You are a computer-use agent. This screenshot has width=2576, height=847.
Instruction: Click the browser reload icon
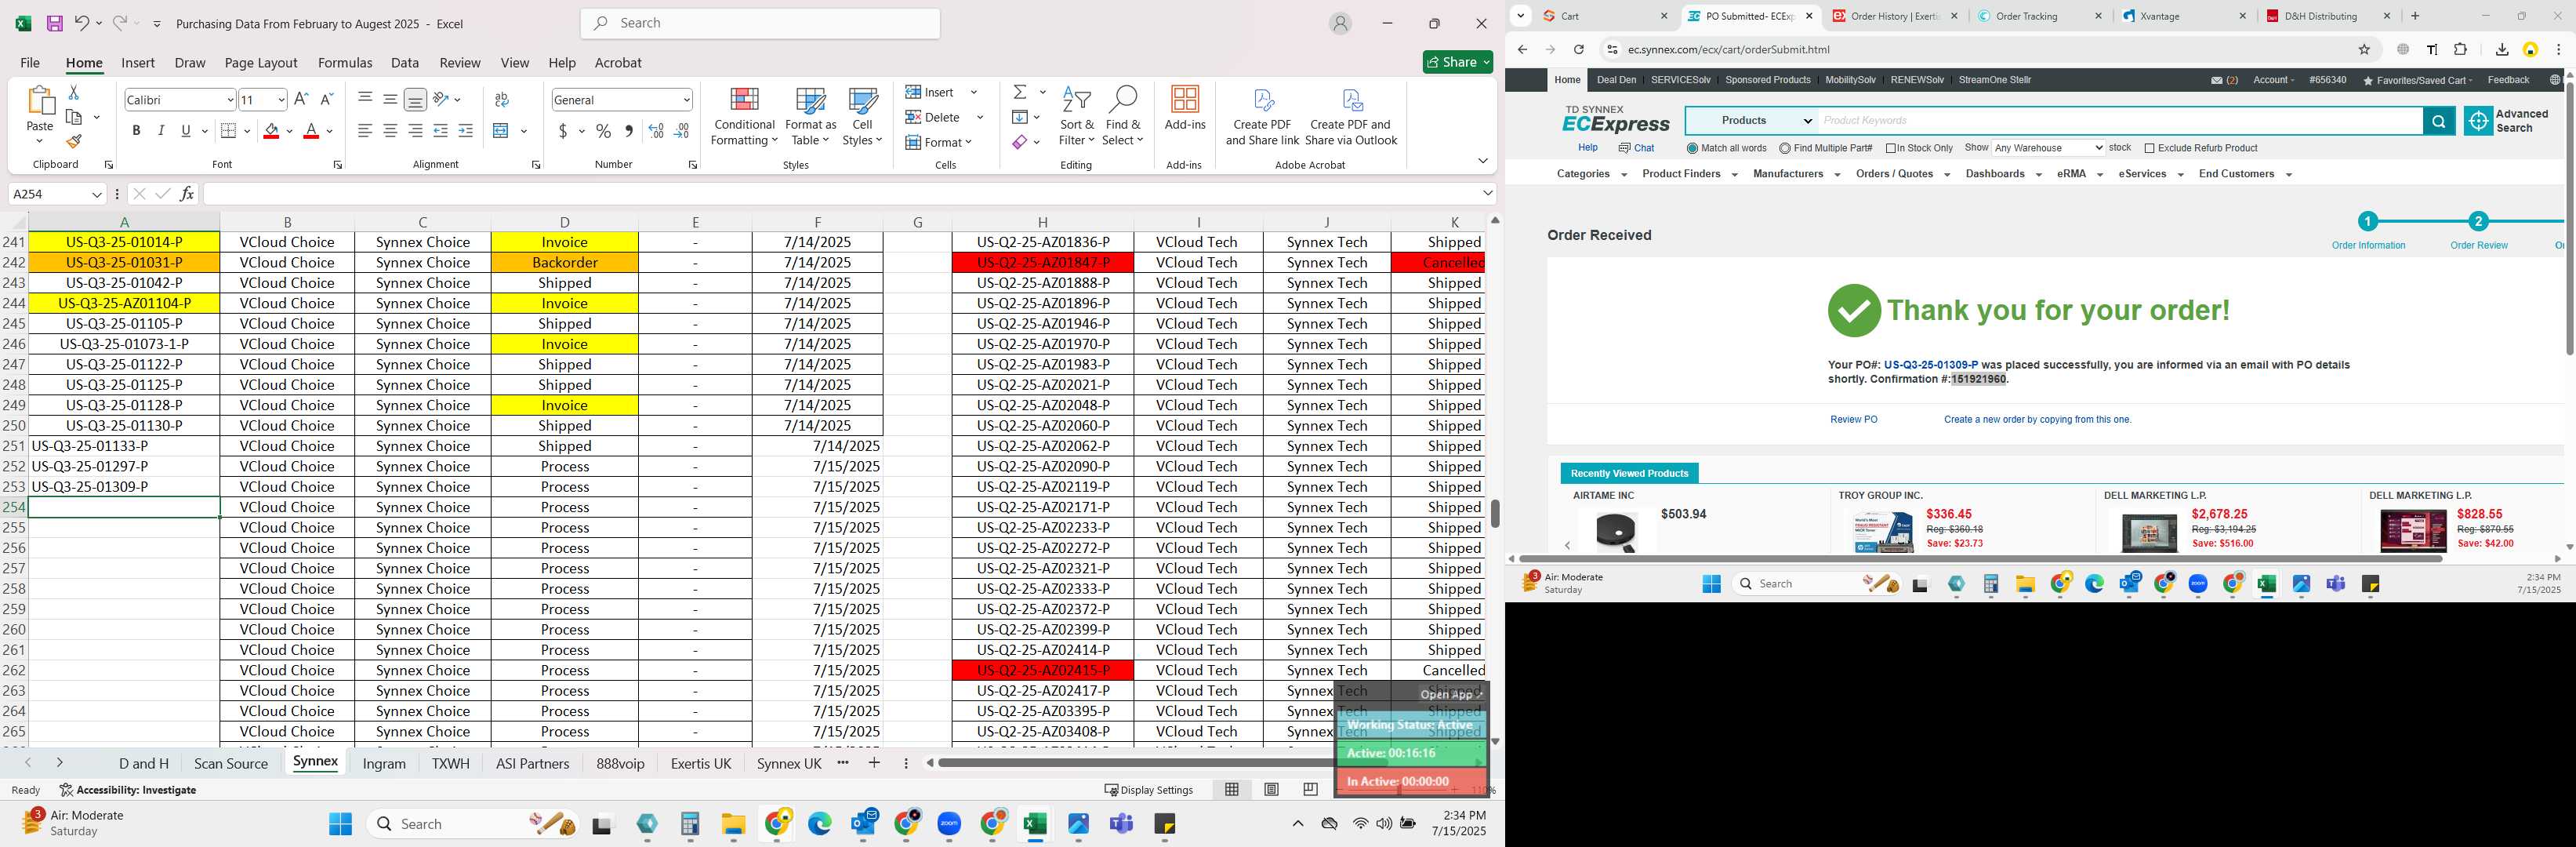coord(1578,49)
